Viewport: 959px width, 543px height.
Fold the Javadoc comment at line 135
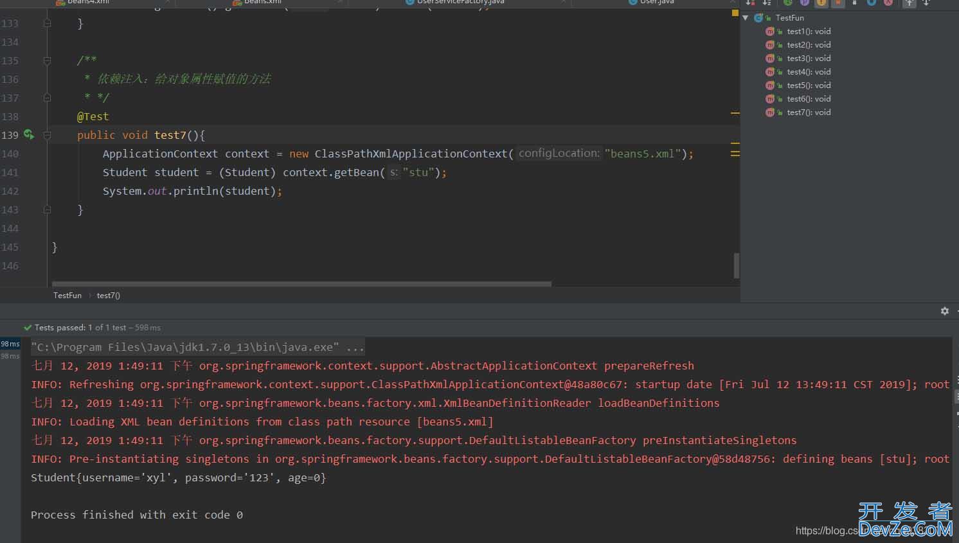[47, 60]
